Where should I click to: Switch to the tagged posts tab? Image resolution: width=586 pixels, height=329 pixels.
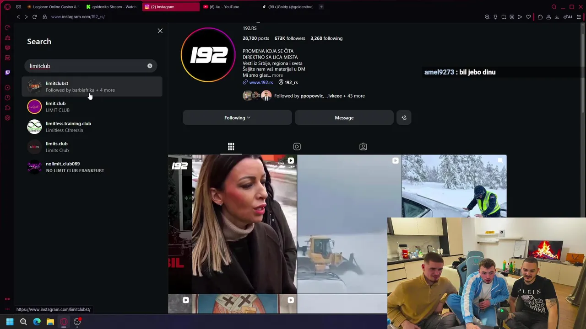tap(363, 147)
